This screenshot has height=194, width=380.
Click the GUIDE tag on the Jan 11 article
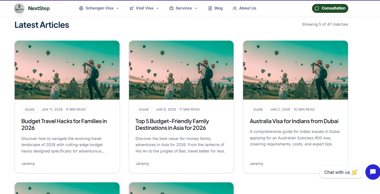pyautogui.click(x=30, y=109)
